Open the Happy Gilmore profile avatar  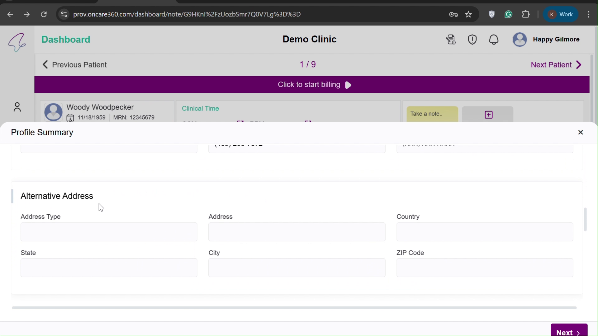520,40
